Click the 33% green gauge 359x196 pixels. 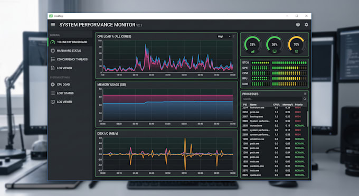[252, 45]
